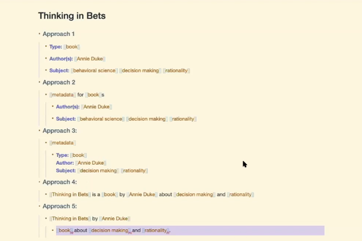Select the Approach 3: heading text

coord(59,130)
